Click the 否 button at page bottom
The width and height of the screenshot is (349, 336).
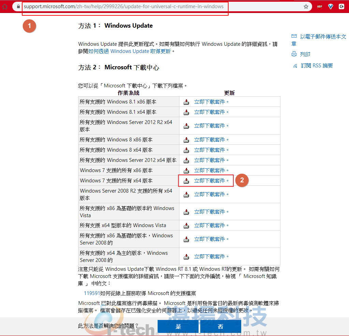click(220, 326)
